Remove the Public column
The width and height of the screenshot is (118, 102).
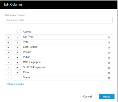[109, 58]
